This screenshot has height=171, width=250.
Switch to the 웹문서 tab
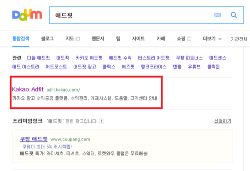pos(98,39)
